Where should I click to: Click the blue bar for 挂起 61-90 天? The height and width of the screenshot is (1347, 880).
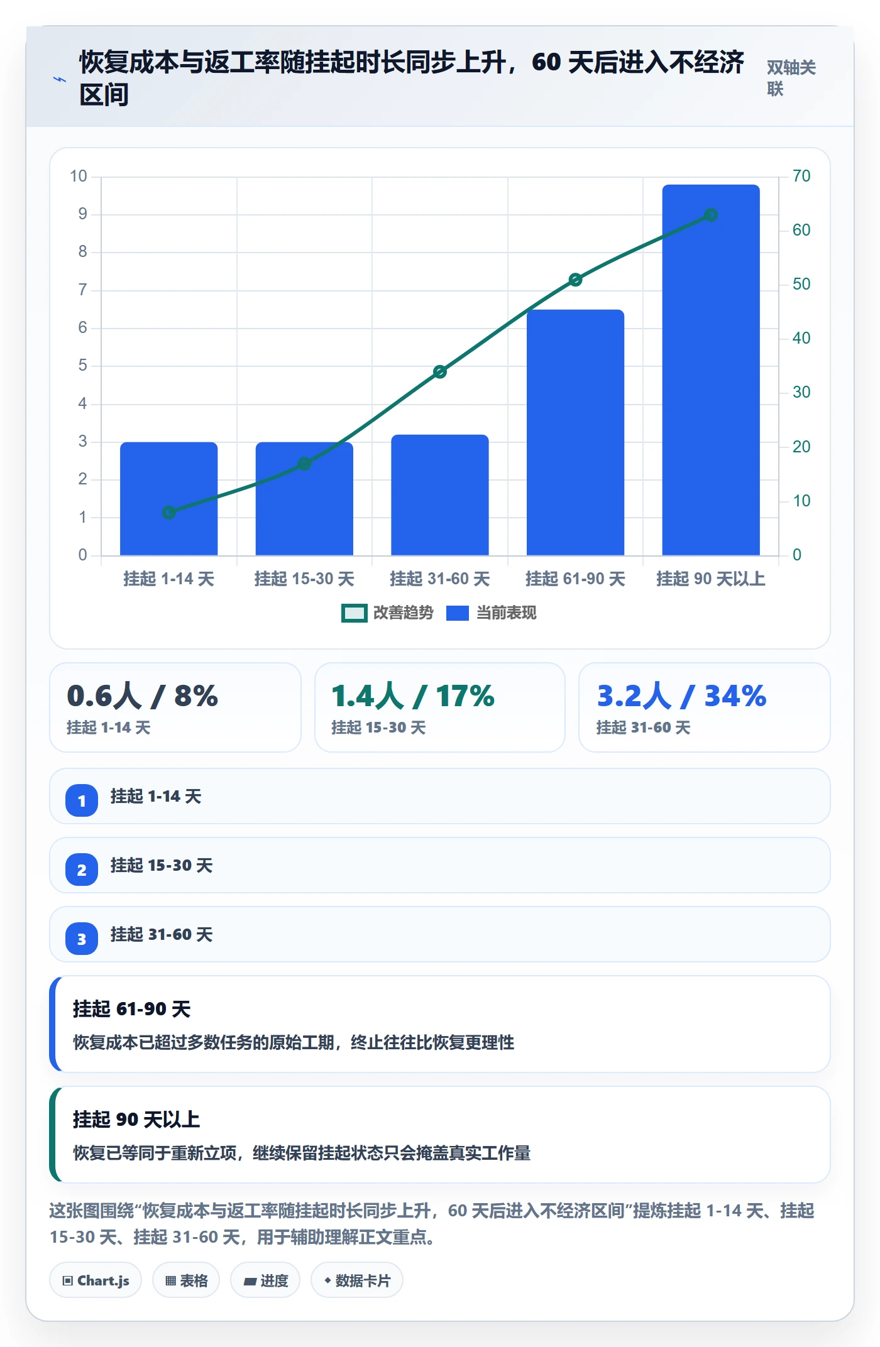575,432
